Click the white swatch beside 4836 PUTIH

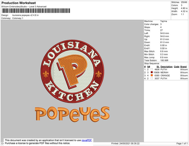152,69
